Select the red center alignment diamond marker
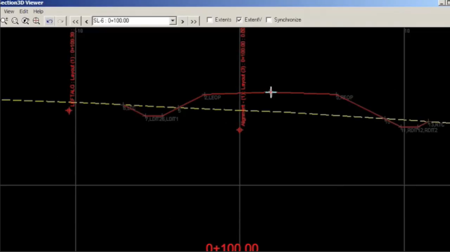Screen dimensions: 450x252 click(240, 130)
